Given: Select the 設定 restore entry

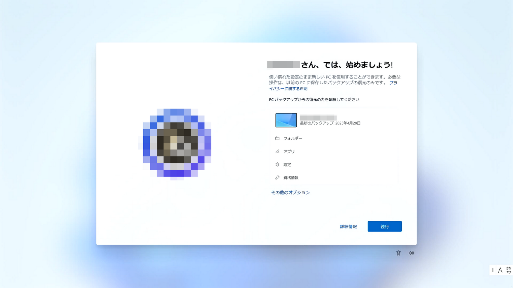Looking at the screenshot, I should (x=287, y=164).
